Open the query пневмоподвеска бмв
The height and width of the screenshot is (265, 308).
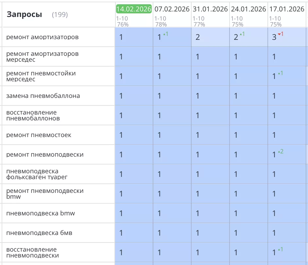click(x=39, y=233)
